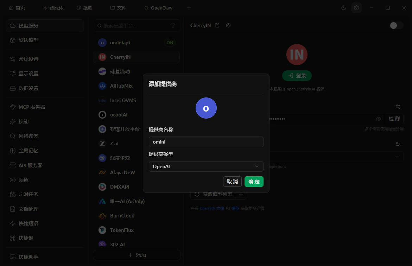Image resolution: width=412 pixels, height=266 pixels.
Task: Open the 提供商类型 OpenAI dropdown
Action: click(x=206, y=166)
